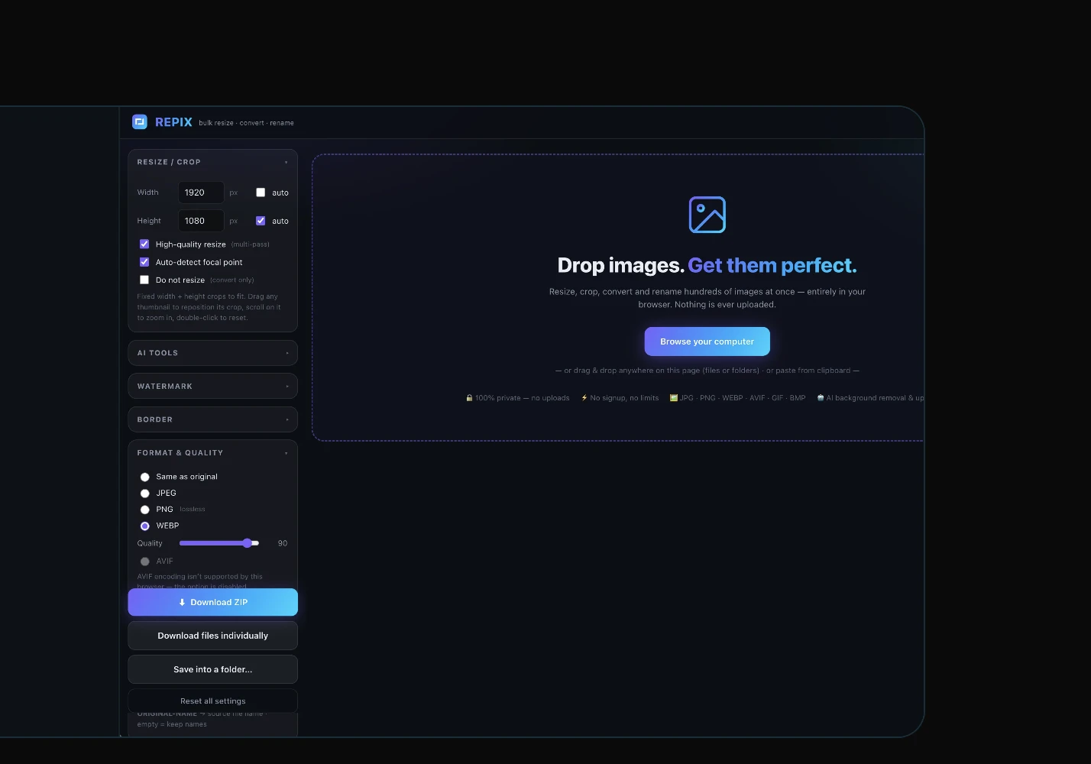1091x764 pixels.
Task: Click the REPIX logo icon
Action: [140, 122]
